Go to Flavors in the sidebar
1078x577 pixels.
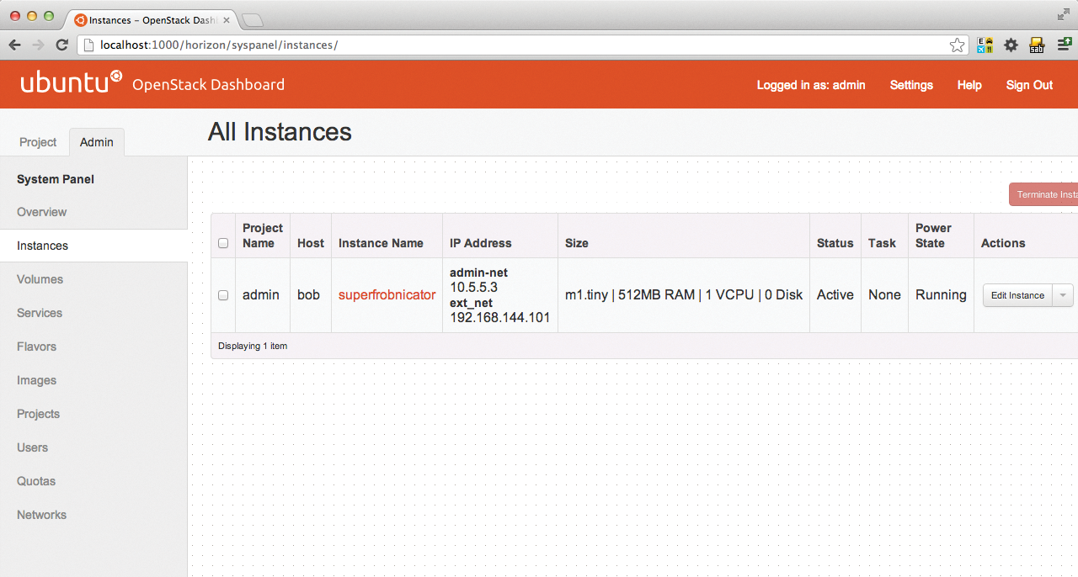37,347
